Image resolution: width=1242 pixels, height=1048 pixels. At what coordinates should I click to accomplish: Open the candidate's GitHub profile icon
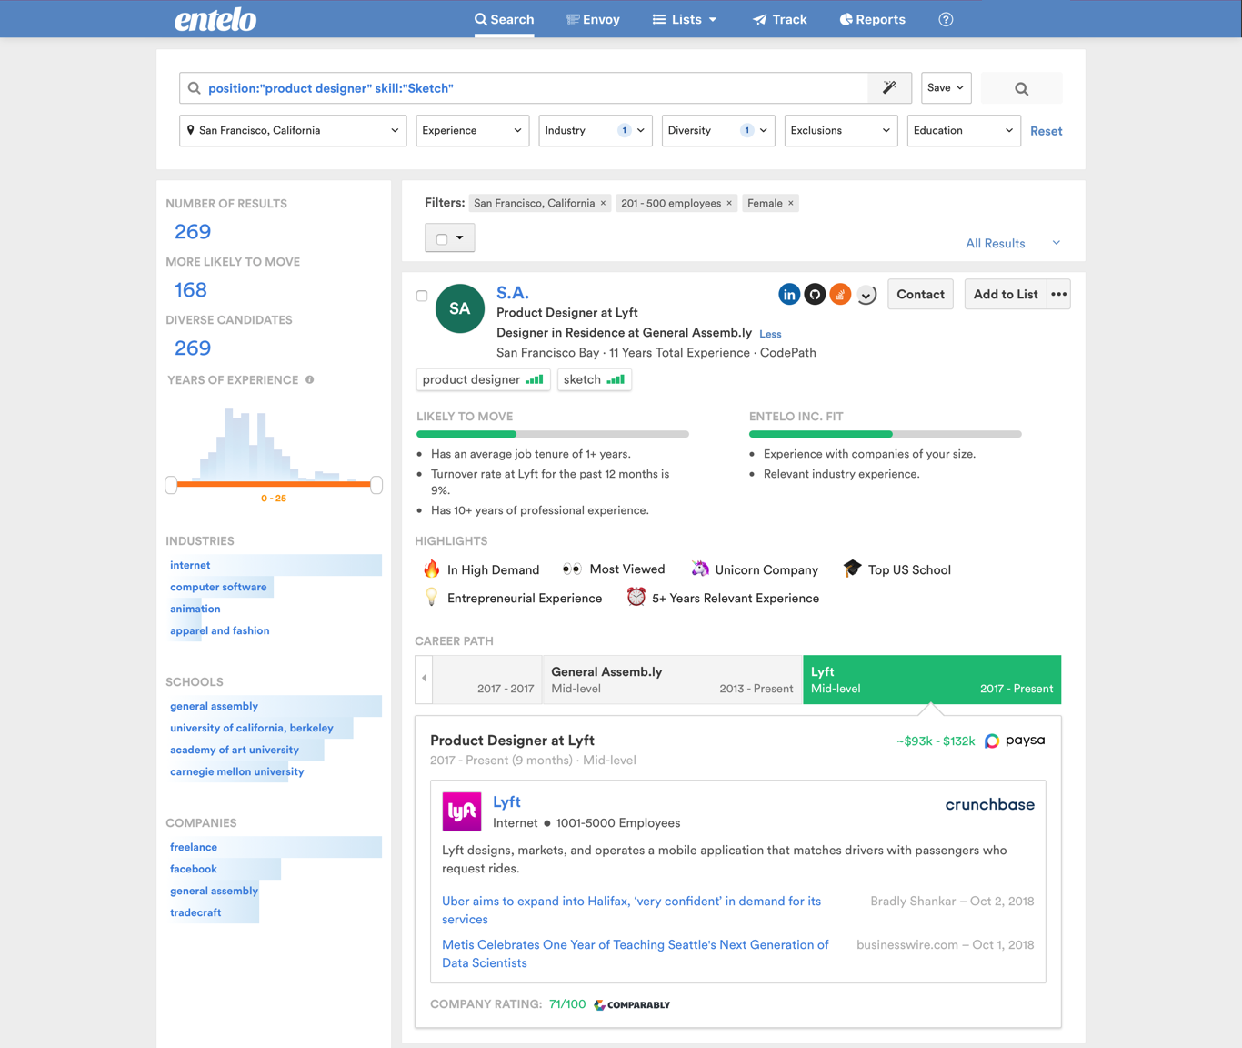click(x=815, y=295)
